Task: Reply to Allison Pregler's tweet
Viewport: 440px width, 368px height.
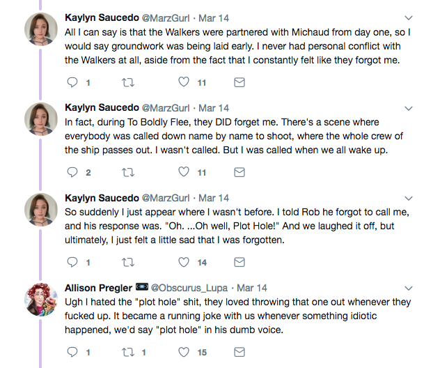Action: pos(72,352)
